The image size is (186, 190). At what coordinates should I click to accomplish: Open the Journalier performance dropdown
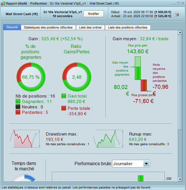131,164
